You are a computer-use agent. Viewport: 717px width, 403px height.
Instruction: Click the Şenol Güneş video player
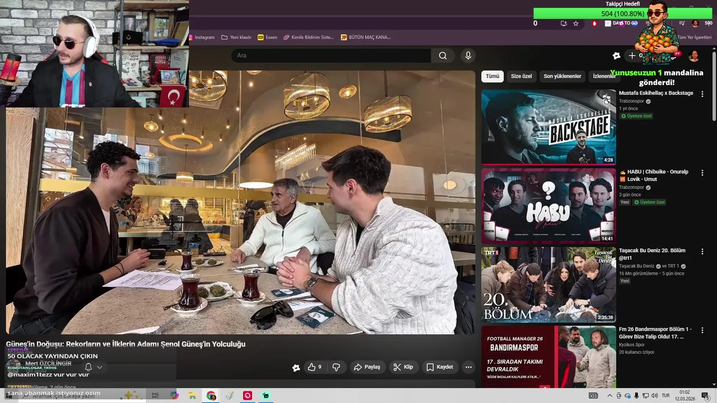coord(240,201)
